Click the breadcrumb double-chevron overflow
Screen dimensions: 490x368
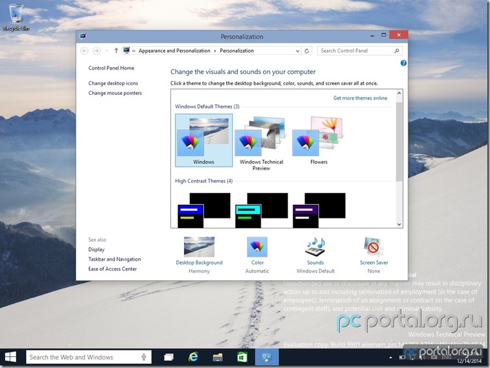[133, 51]
